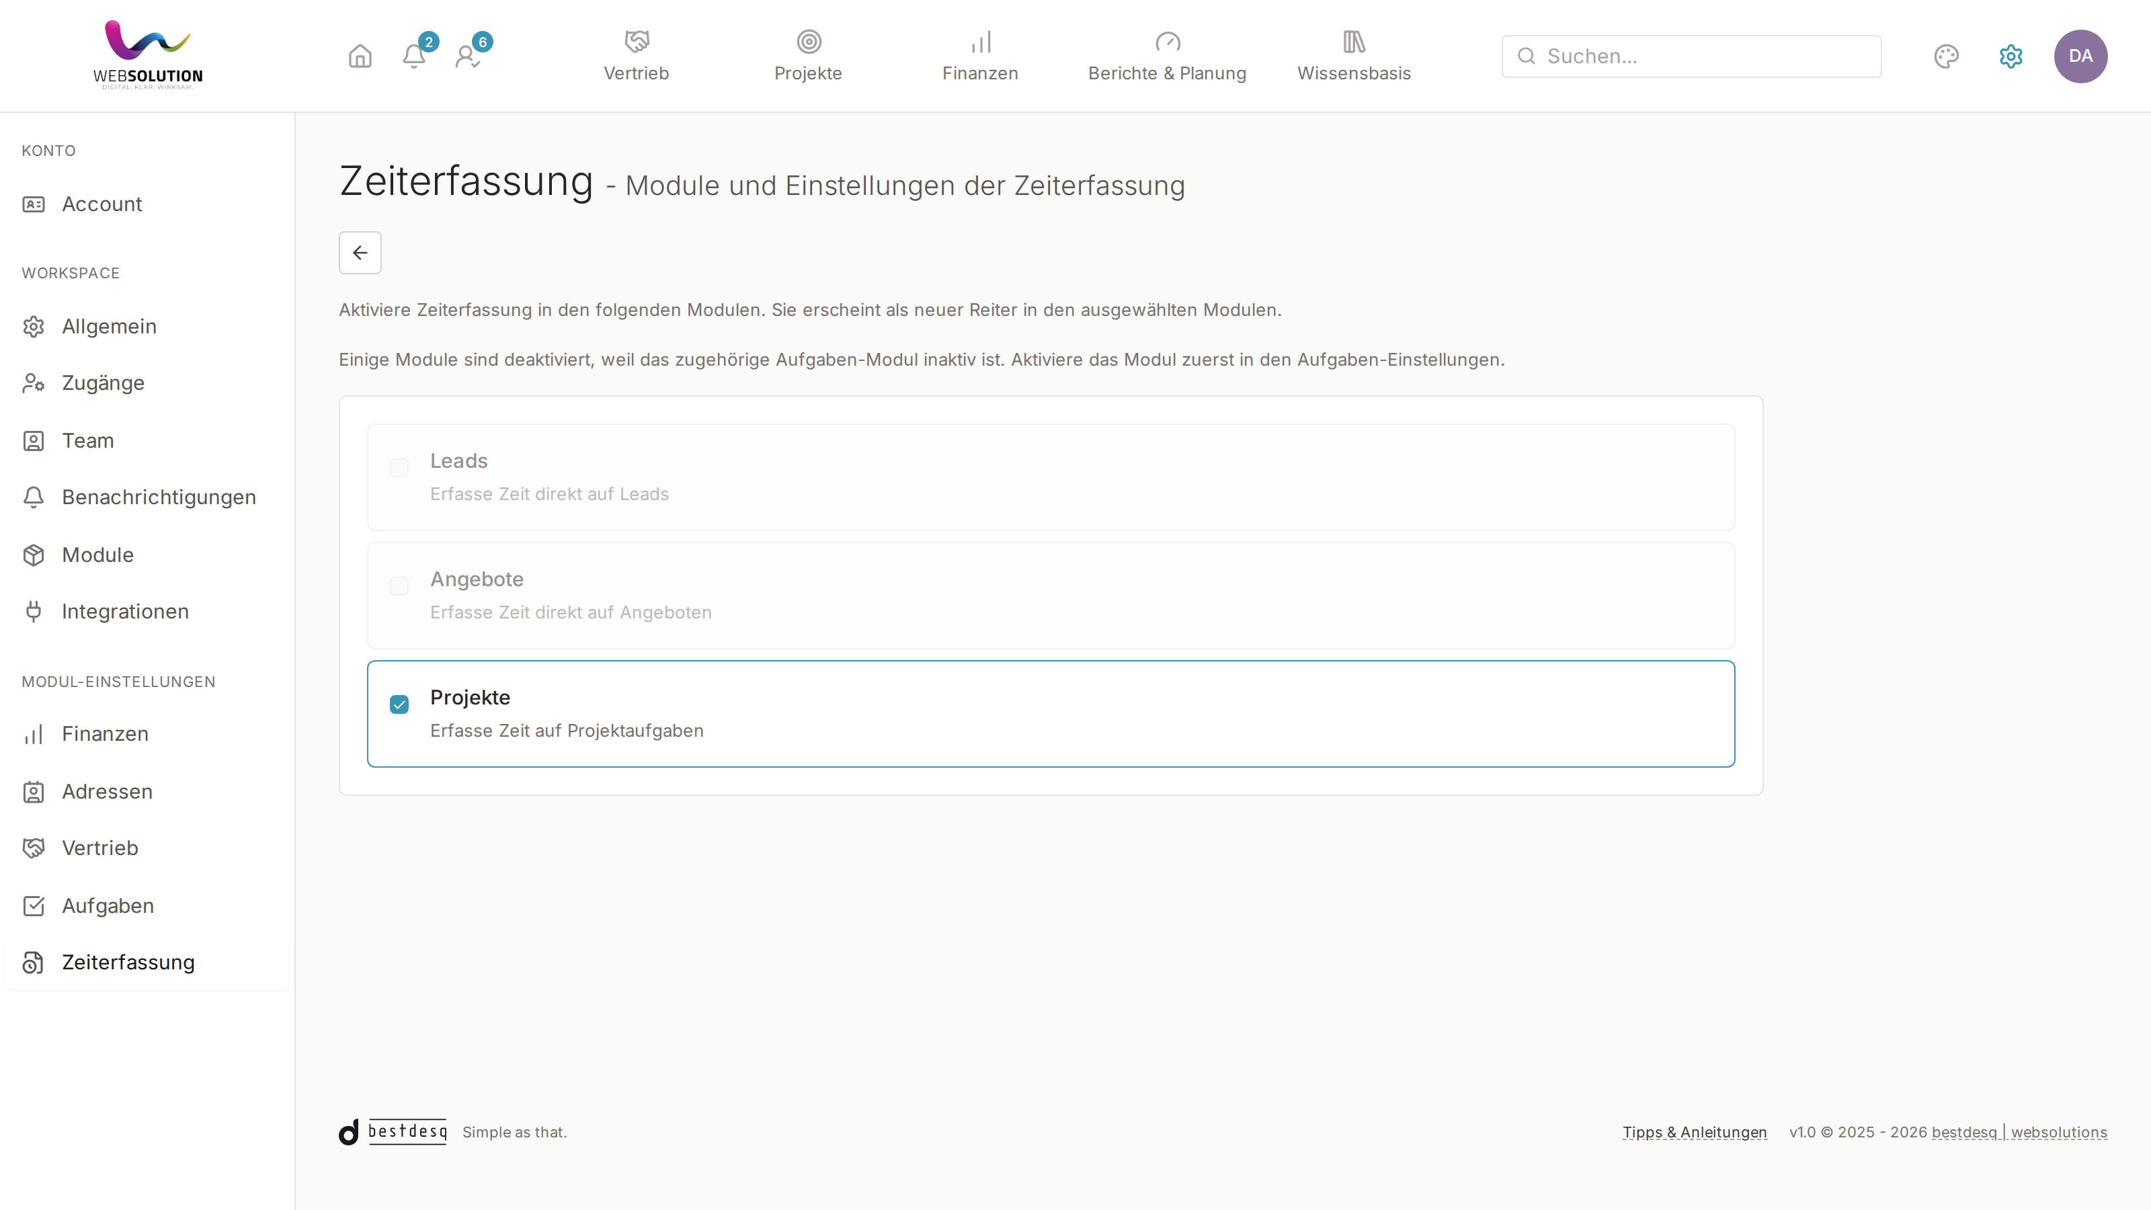
Task: Open Aufgaben module settings
Action: click(x=147, y=905)
